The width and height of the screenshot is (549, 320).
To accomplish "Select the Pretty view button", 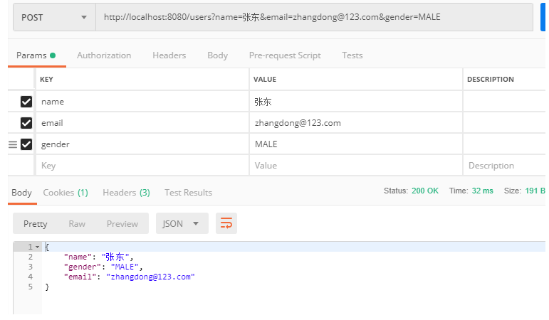I will (36, 224).
